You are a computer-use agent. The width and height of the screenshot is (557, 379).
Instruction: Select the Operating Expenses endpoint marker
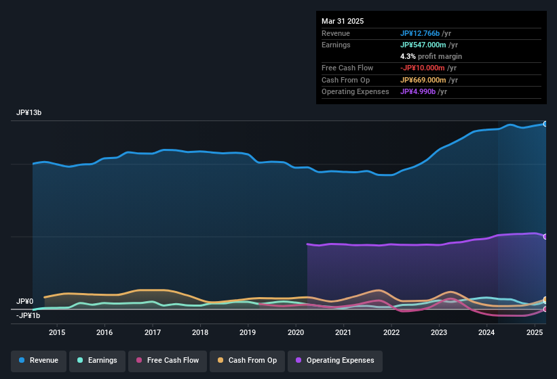pyautogui.click(x=545, y=237)
